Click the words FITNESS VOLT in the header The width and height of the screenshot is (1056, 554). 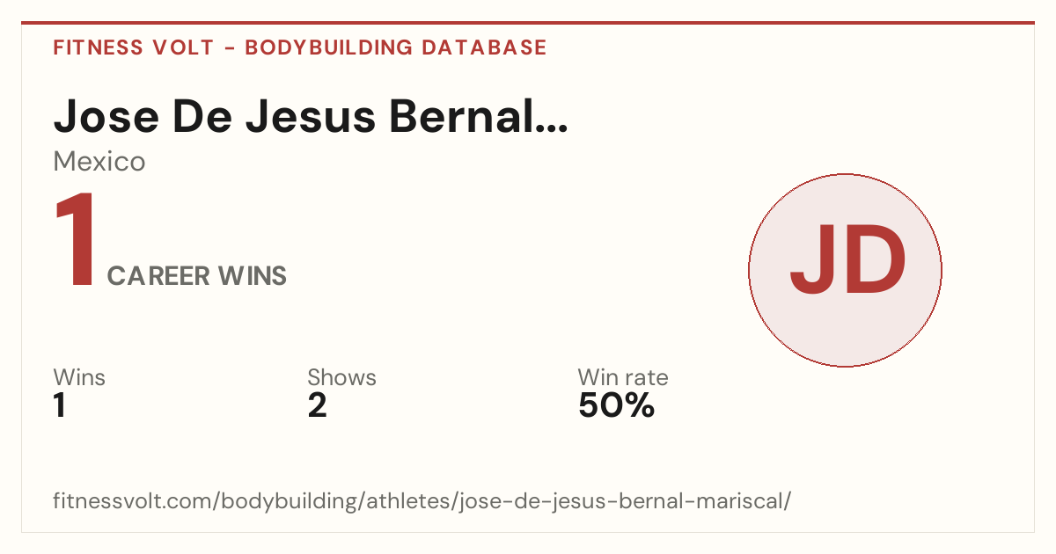pos(134,47)
